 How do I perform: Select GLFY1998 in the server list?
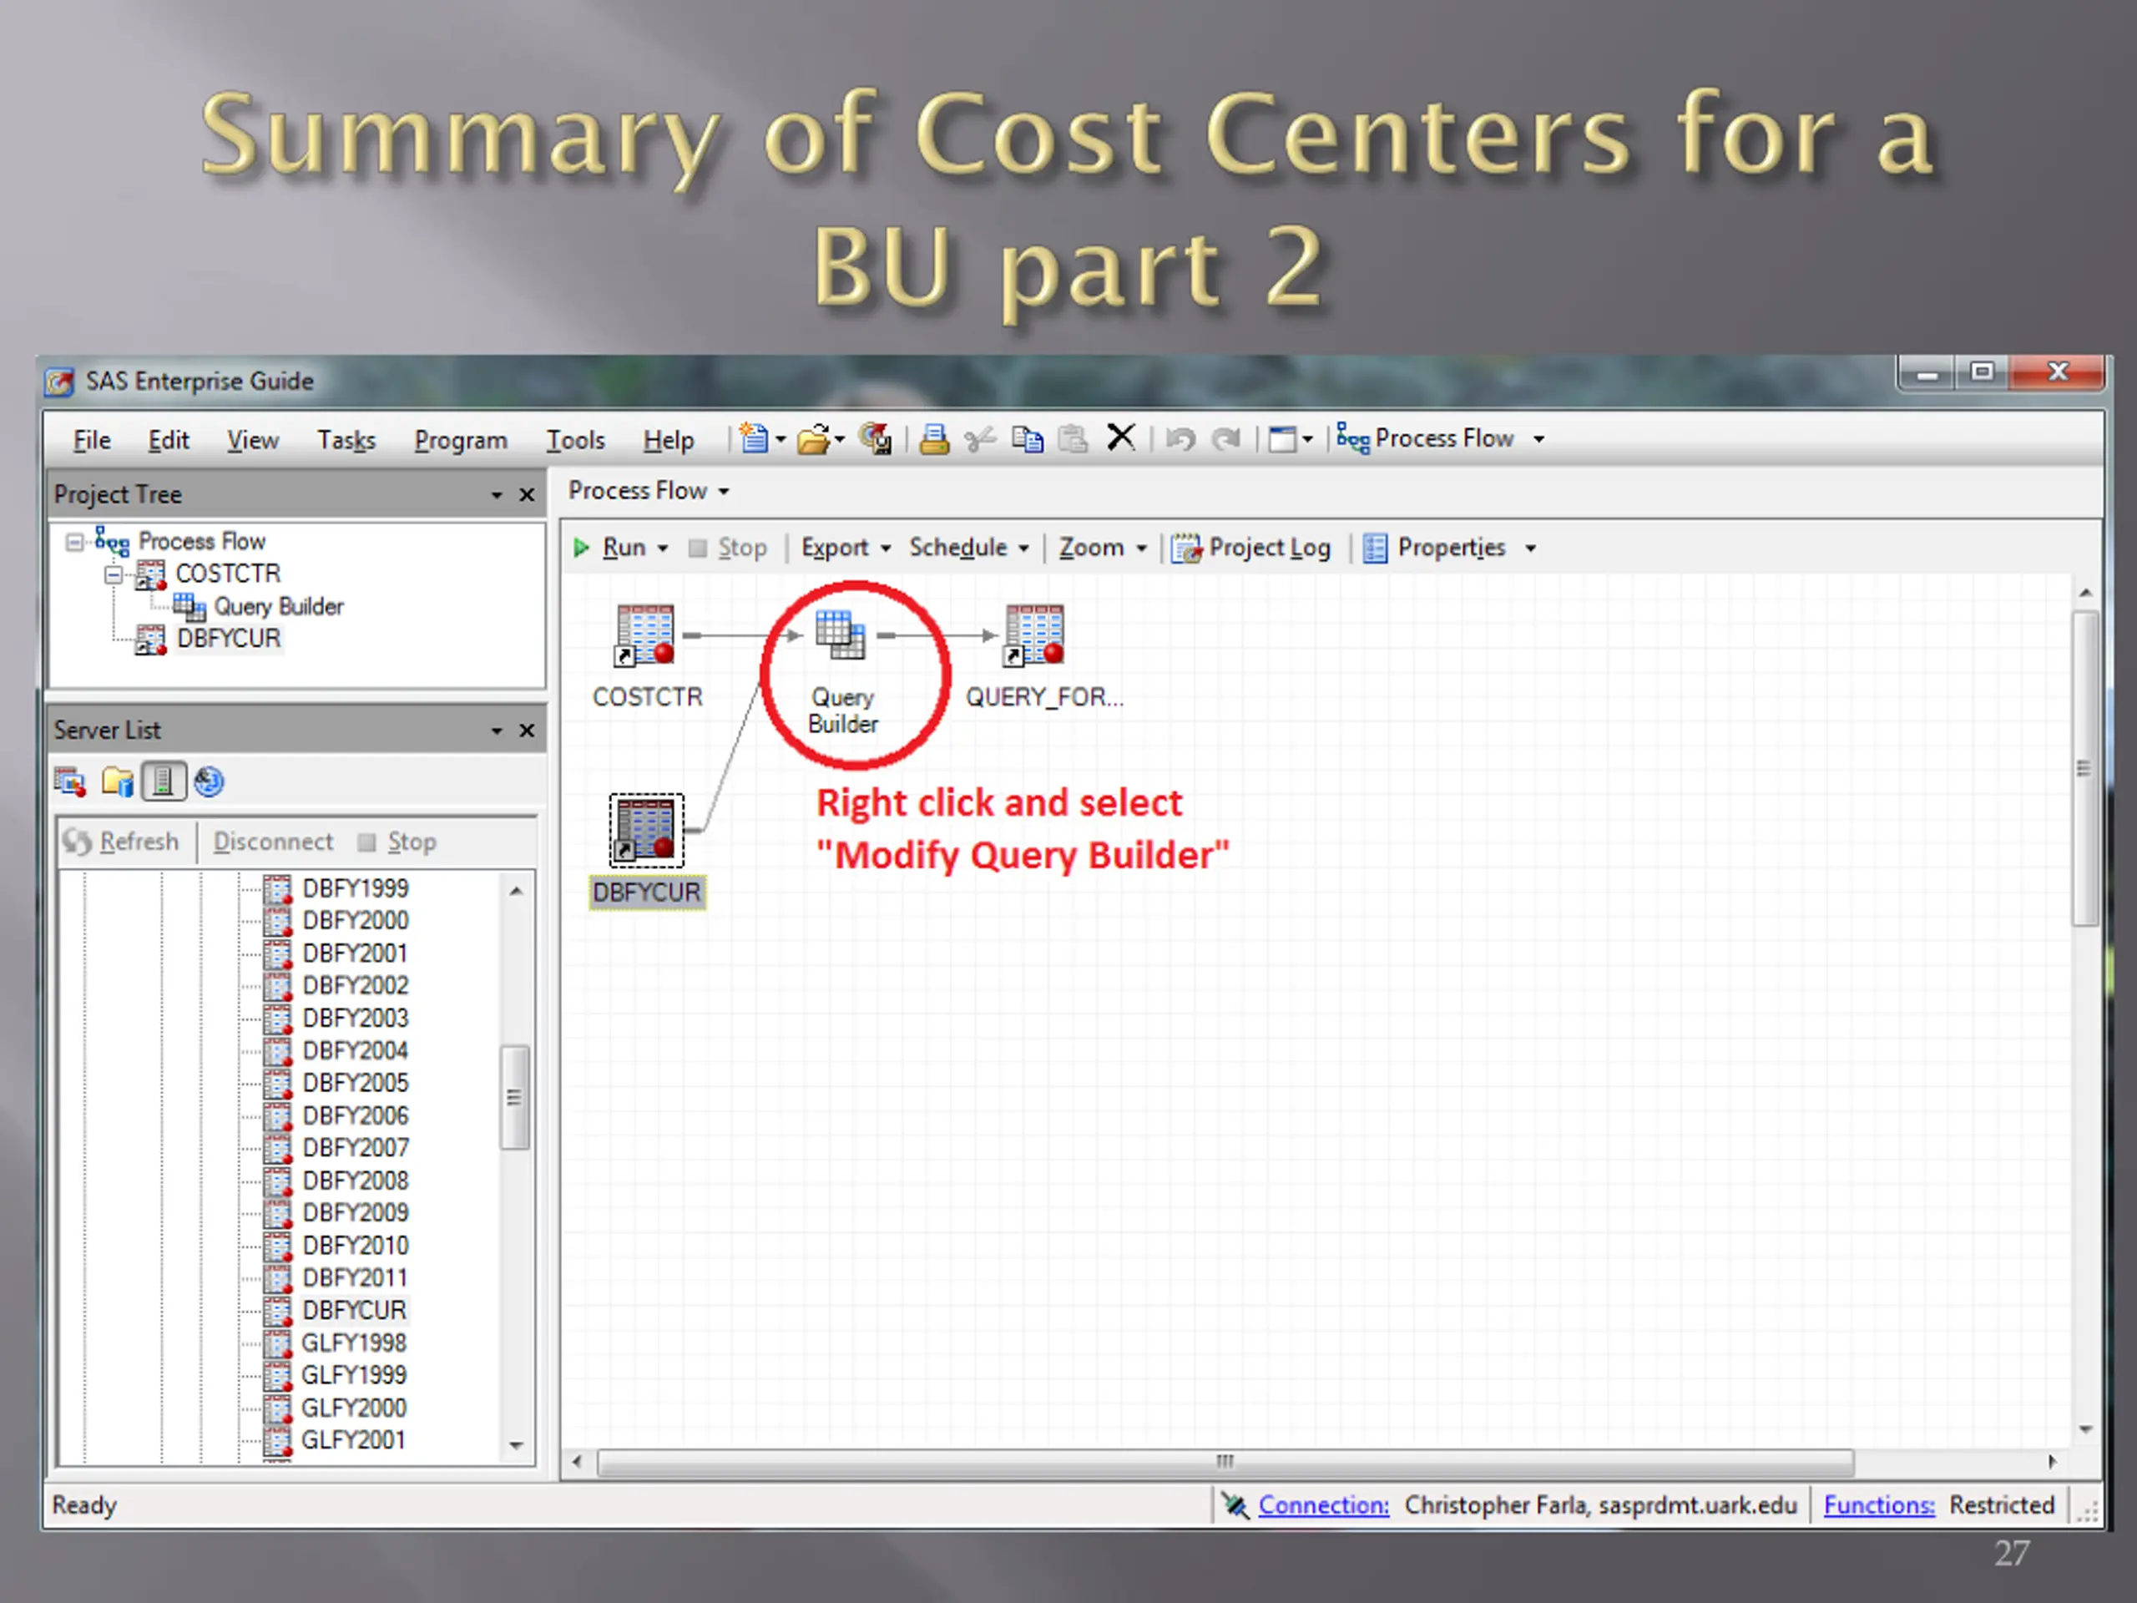(x=355, y=1343)
